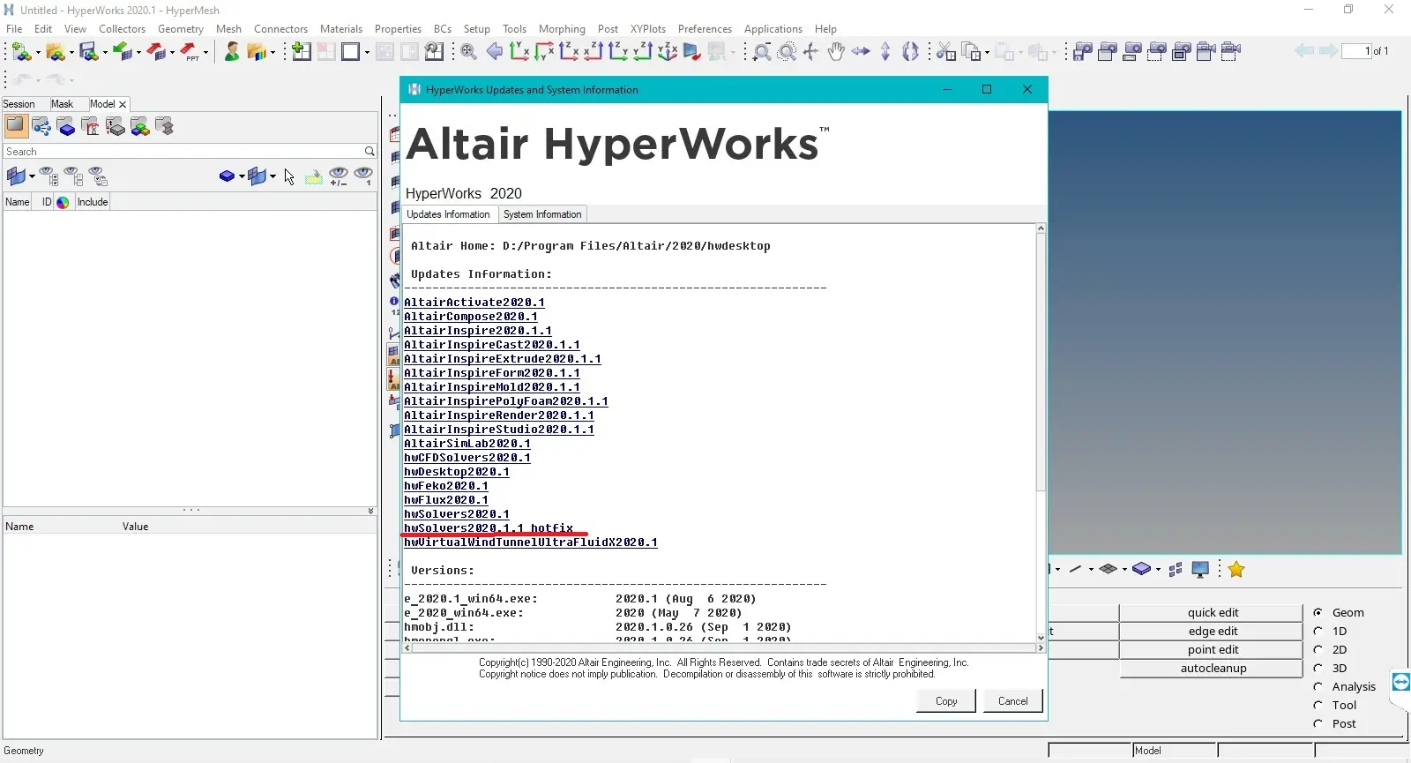1411x763 pixels.
Task: Select the Analysis radio button
Action: (x=1318, y=686)
